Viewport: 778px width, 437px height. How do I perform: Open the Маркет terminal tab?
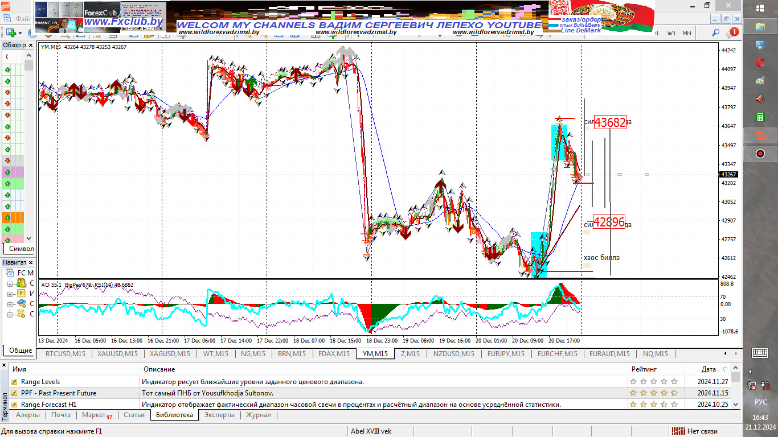[x=97, y=415]
